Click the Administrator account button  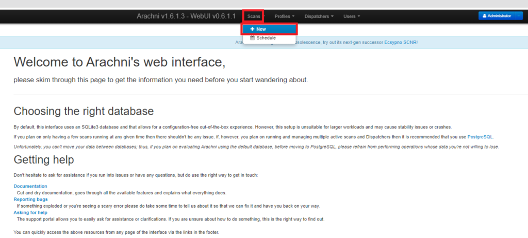point(497,16)
